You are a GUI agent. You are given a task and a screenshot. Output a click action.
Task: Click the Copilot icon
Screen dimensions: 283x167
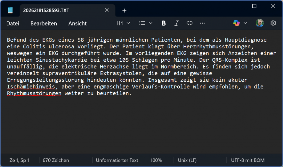click(236, 23)
